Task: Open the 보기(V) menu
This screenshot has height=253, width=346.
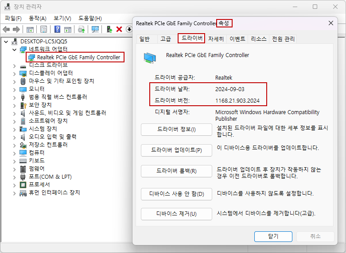Action: [62, 18]
